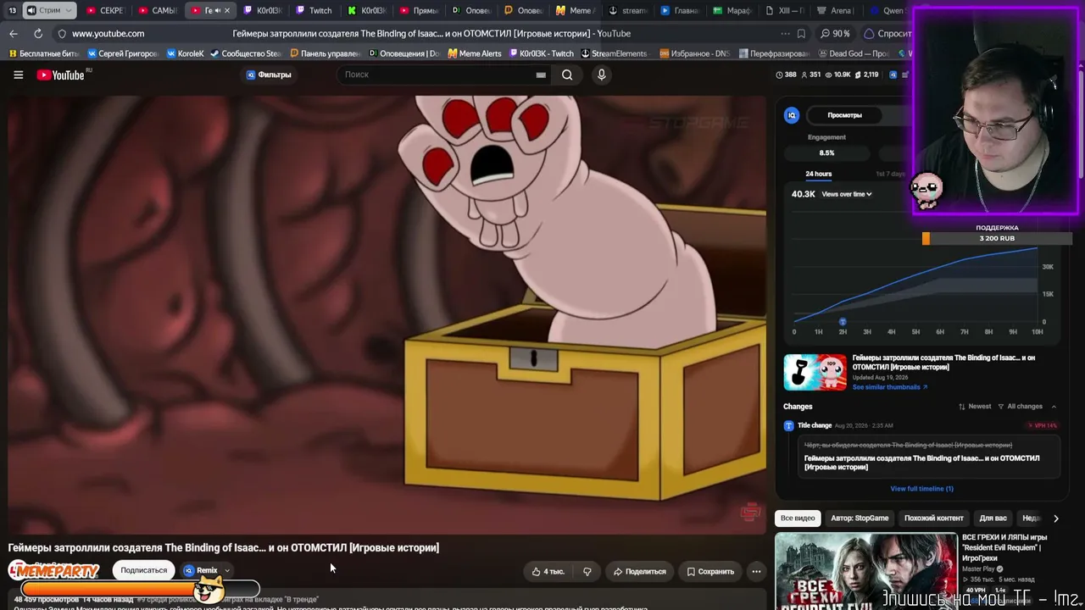Open K0r0l3K - Twitch bookmark
This screenshot has height=610, width=1085.
541,53
